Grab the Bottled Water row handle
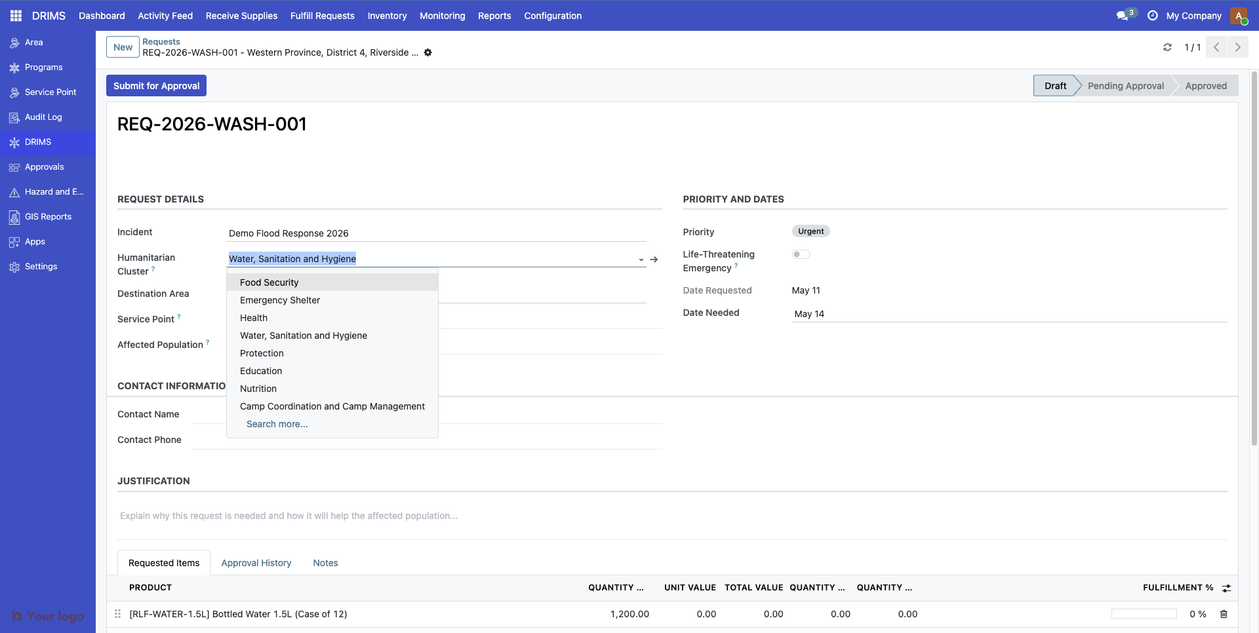 [118, 614]
